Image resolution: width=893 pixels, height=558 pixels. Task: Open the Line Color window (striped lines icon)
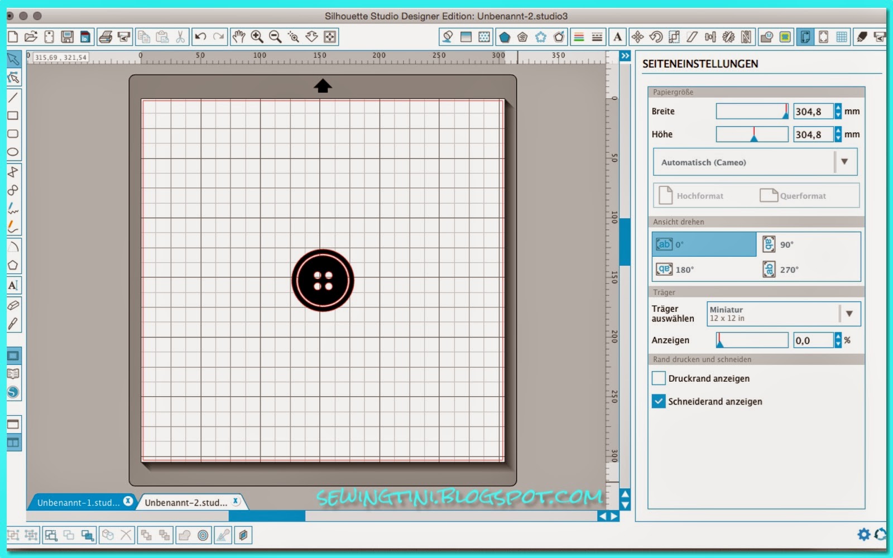pos(579,37)
